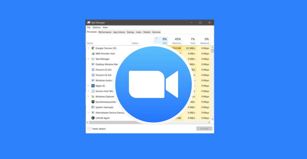This screenshot has height=159, width=307.
Task: Click the Windows Explorer folder icon
Action: (93, 96)
